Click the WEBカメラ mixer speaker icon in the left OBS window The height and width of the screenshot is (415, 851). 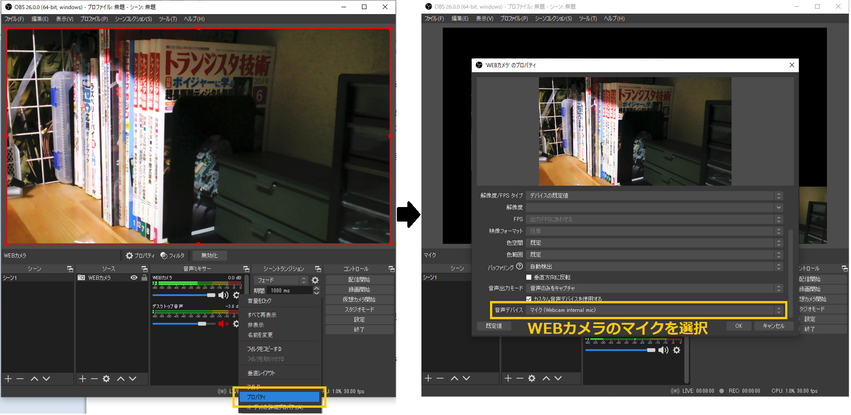[x=223, y=295]
